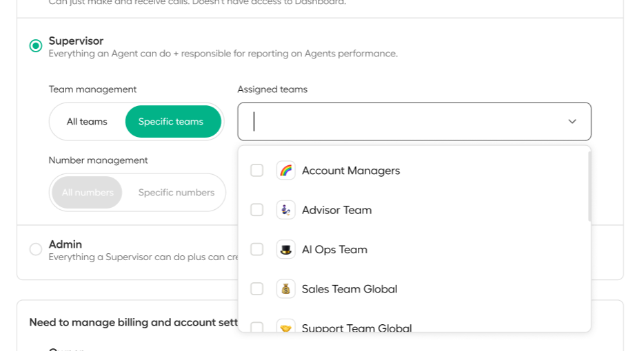This screenshot has width=635, height=351.
Task: Focus the Assigned teams search field
Action: tap(405, 121)
